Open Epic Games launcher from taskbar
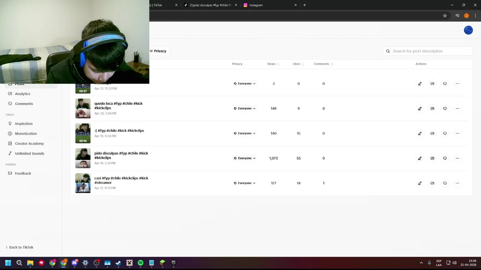Screen dimensions: 481x270 (x=174, y=263)
